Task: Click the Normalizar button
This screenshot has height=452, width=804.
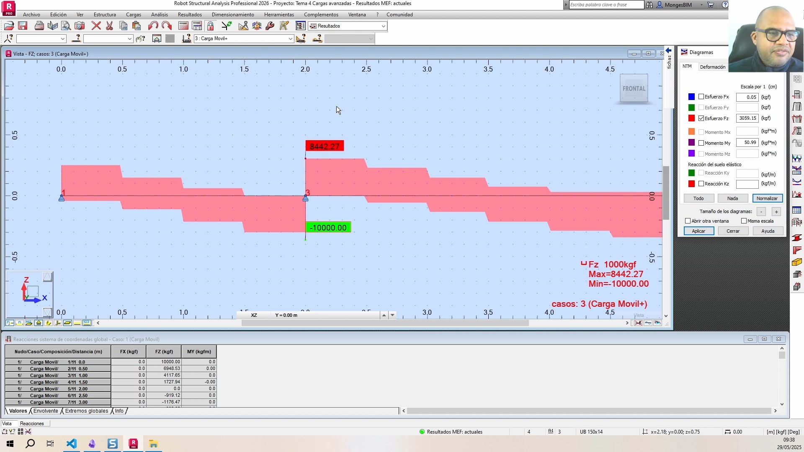Action: pyautogui.click(x=767, y=198)
